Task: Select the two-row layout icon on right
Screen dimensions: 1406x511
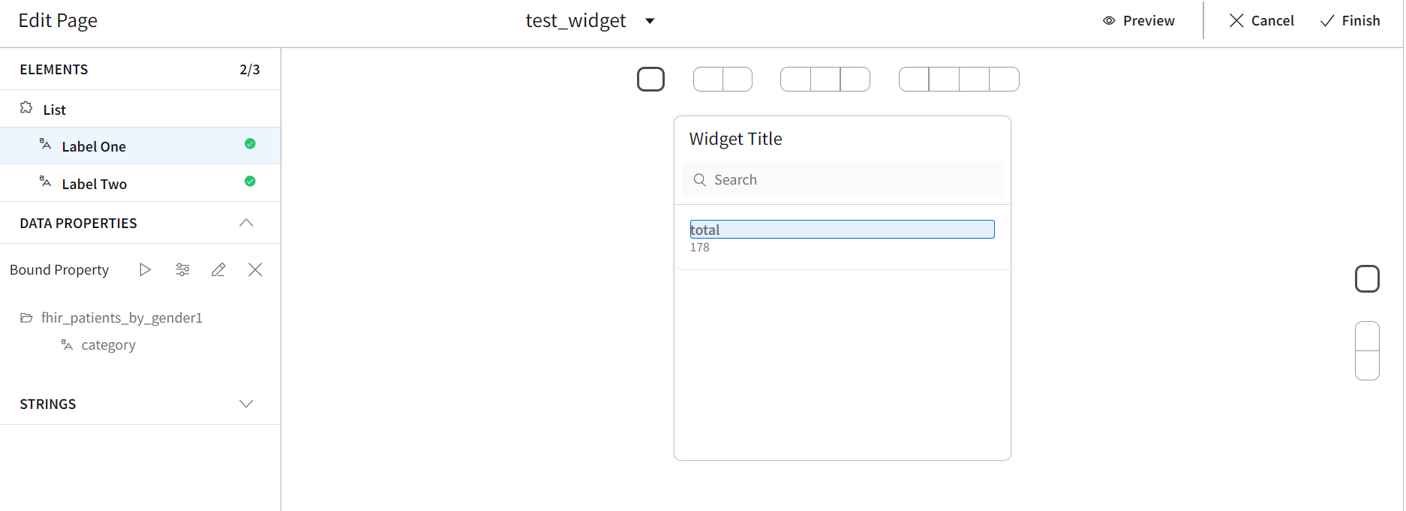Action: pos(1367,350)
